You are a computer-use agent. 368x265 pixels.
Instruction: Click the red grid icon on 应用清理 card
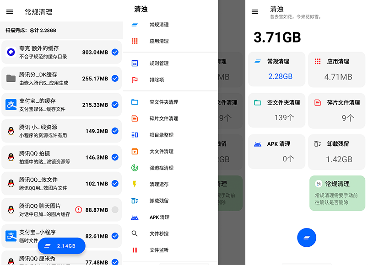coord(318,61)
